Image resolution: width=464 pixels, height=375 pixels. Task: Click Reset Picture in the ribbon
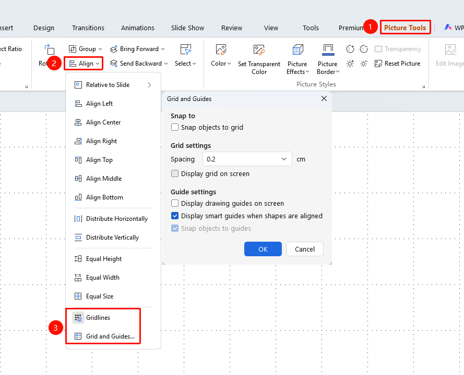[397, 64]
